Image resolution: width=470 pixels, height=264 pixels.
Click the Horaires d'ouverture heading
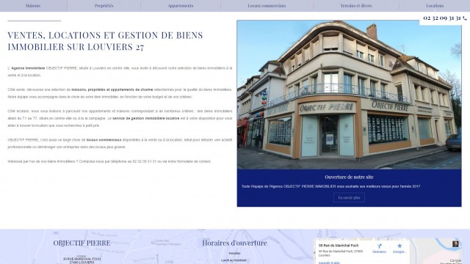(x=234, y=243)
